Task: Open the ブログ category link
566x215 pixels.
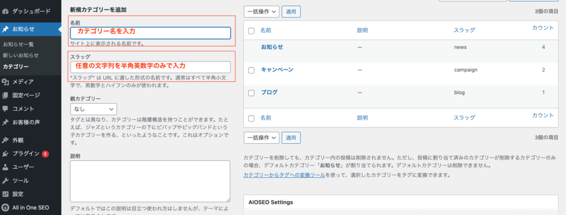Action: point(269,92)
